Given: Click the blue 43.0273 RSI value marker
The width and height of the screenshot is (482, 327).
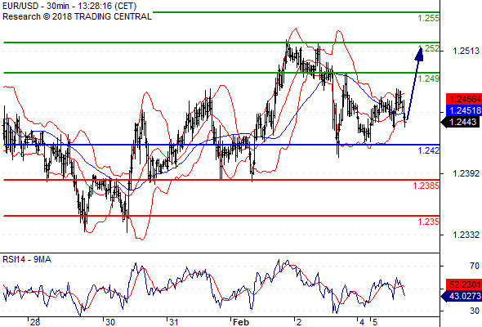Looking at the screenshot, I should (x=462, y=296).
